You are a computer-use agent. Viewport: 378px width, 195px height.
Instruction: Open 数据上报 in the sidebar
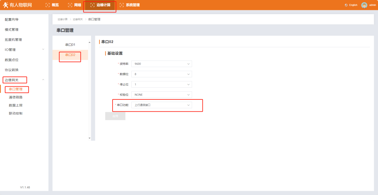pos(16,105)
